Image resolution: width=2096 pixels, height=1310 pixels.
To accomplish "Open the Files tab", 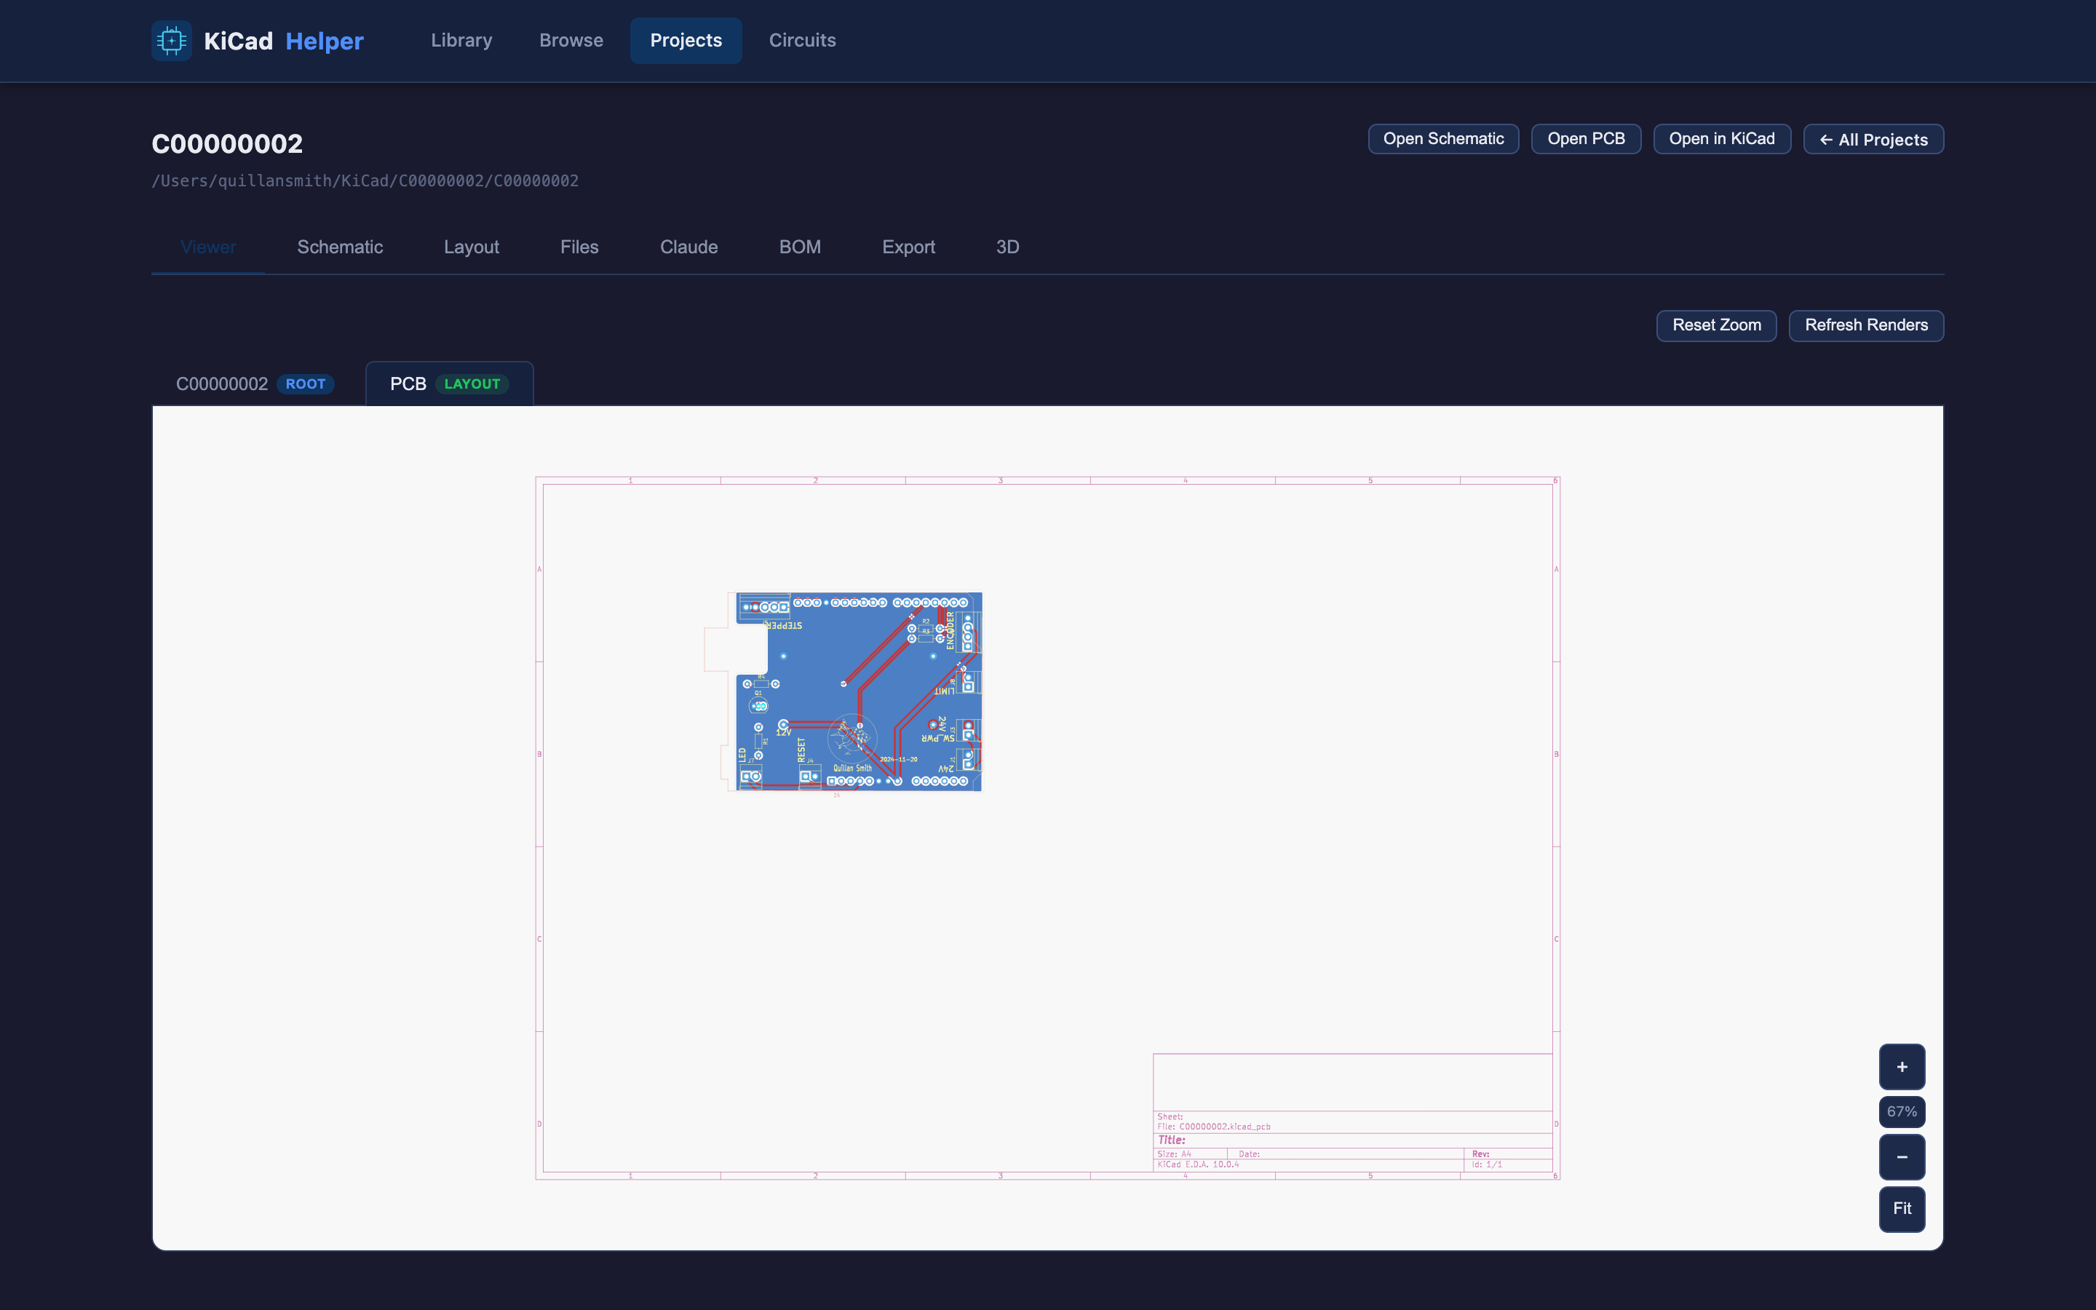I will [579, 247].
